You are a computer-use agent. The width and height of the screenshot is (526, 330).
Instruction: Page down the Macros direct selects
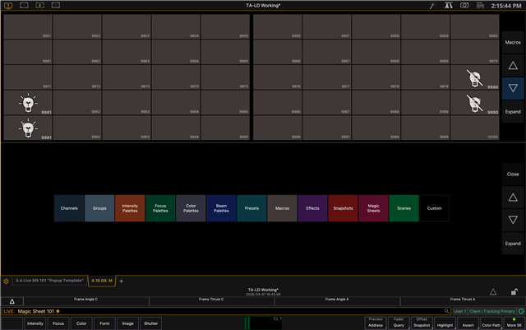pos(513,87)
